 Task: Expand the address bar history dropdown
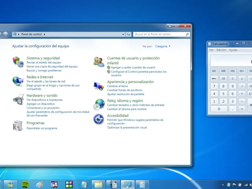coord(123,34)
